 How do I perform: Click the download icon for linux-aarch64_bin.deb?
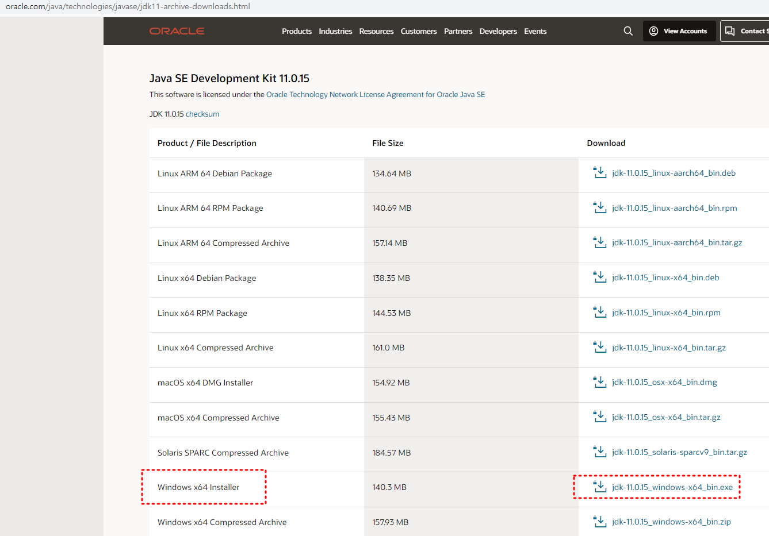tap(600, 172)
